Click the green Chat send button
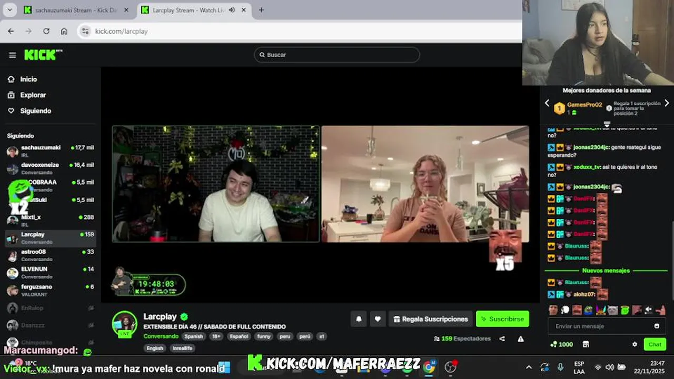Screen dimensions: 674x379 (x=655, y=344)
